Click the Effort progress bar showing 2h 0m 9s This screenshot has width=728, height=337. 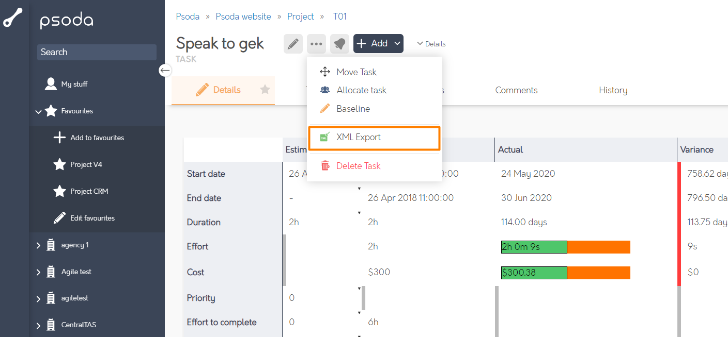(x=565, y=247)
